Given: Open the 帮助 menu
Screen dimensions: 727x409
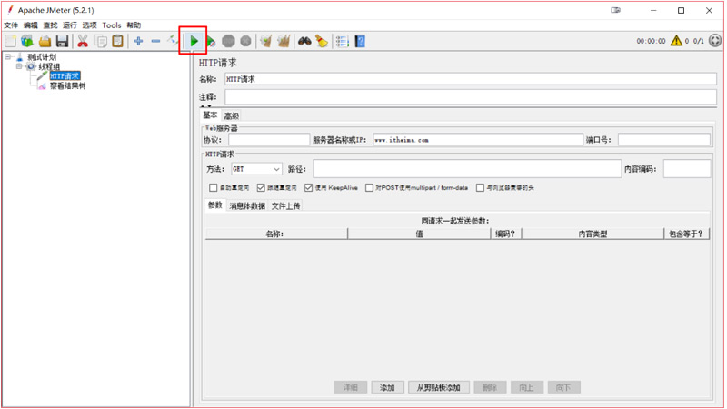Looking at the screenshot, I should pyautogui.click(x=134, y=25).
